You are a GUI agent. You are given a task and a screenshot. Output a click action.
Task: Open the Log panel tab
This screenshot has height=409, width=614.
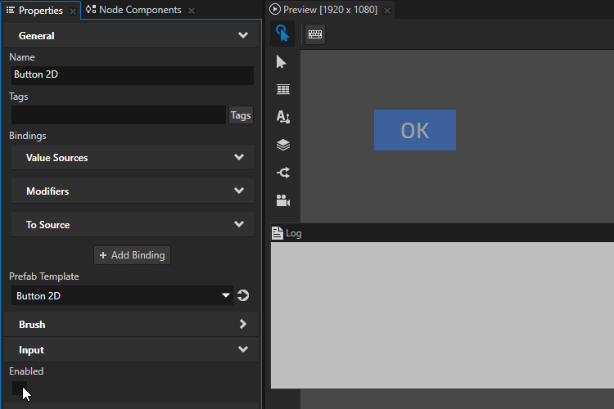tap(293, 233)
